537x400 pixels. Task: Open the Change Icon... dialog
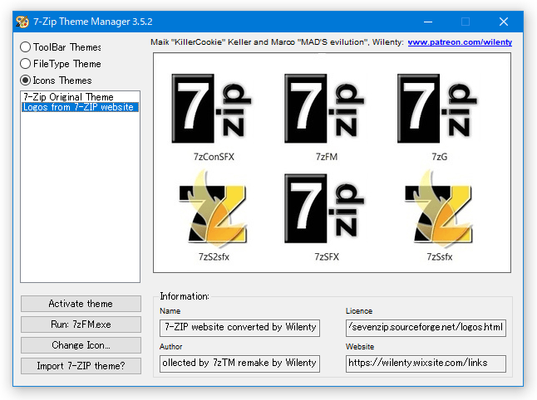pos(81,345)
